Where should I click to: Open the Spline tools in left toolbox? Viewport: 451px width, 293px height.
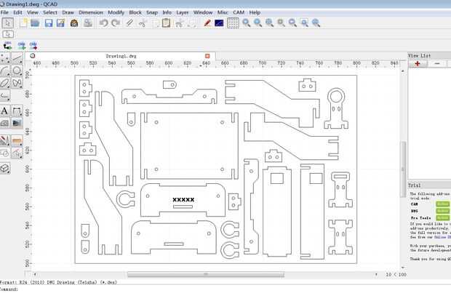(x=17, y=83)
